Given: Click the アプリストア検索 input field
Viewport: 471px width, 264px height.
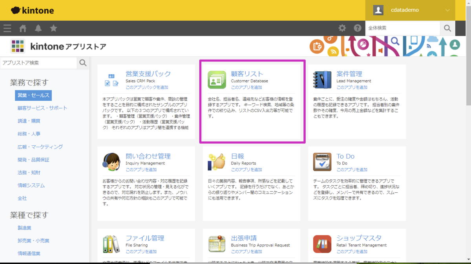Looking at the screenshot, I should pyautogui.click(x=38, y=63).
